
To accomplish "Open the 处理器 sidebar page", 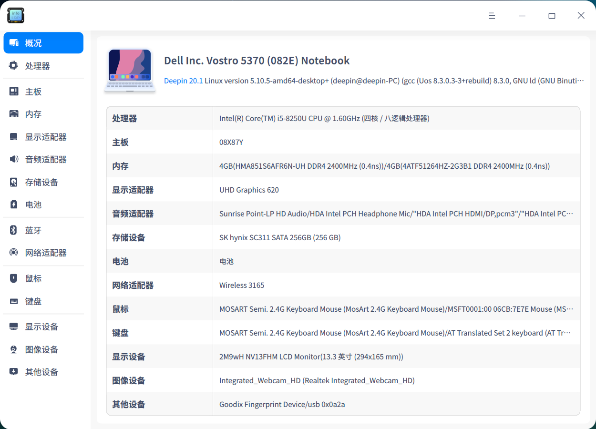I will (43, 66).
